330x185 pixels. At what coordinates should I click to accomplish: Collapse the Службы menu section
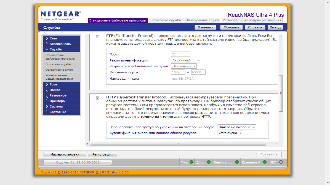(61, 49)
